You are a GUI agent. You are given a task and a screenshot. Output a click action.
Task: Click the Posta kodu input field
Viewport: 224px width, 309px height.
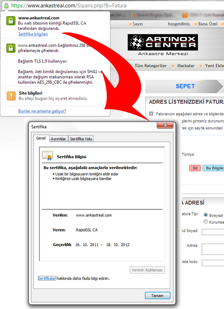pyautogui.click(x=213, y=263)
